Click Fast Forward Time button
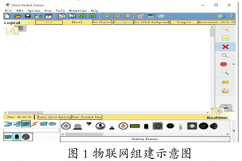The image size is (242, 161). pos(87,117)
